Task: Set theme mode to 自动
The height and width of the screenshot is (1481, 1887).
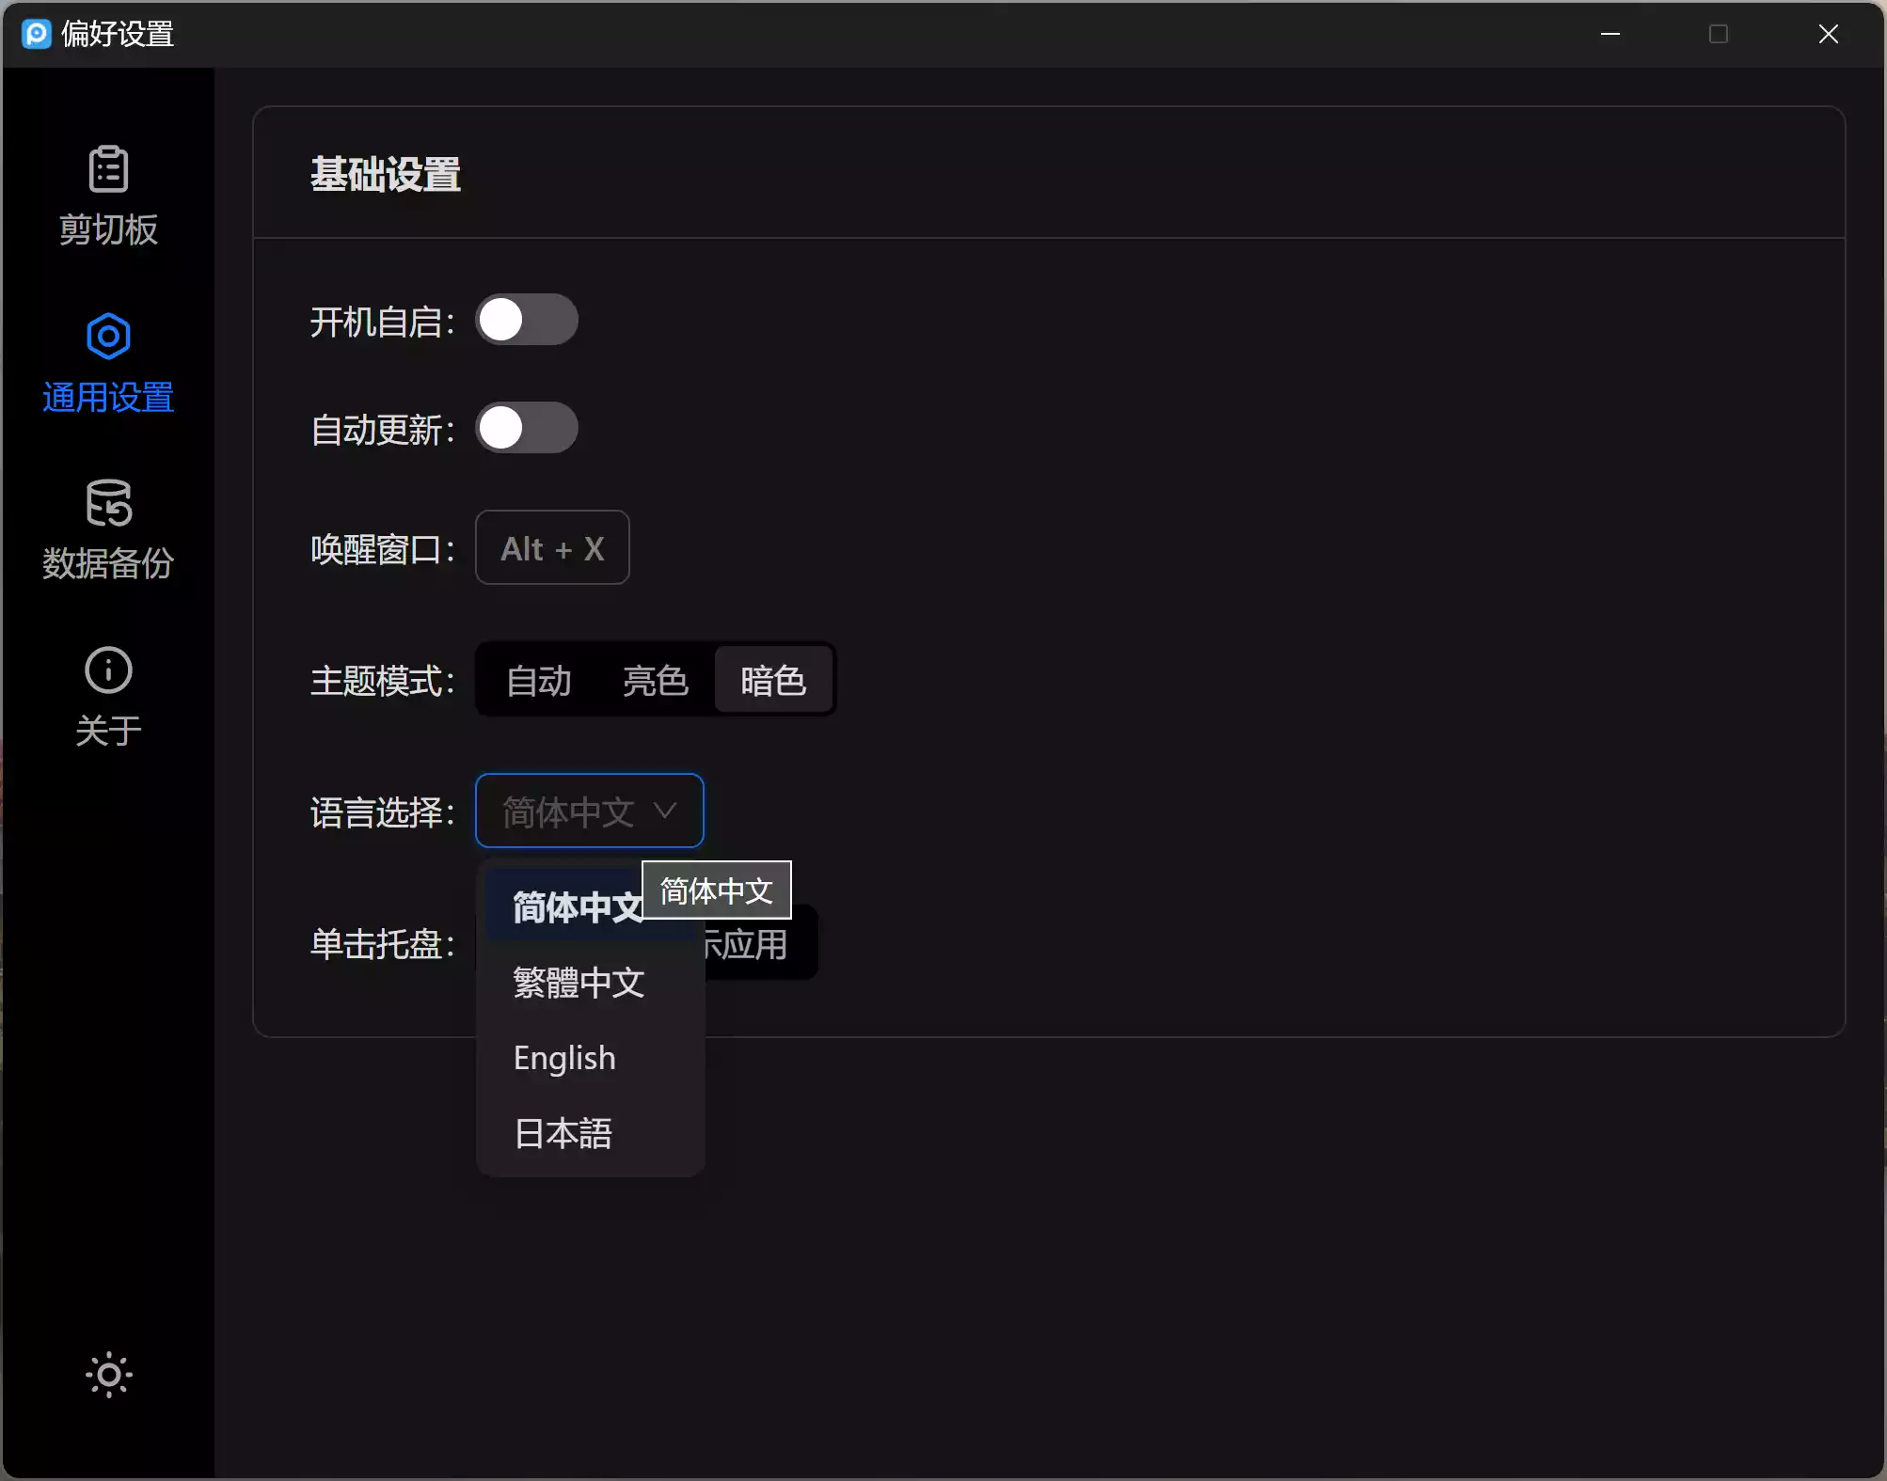Action: click(538, 681)
